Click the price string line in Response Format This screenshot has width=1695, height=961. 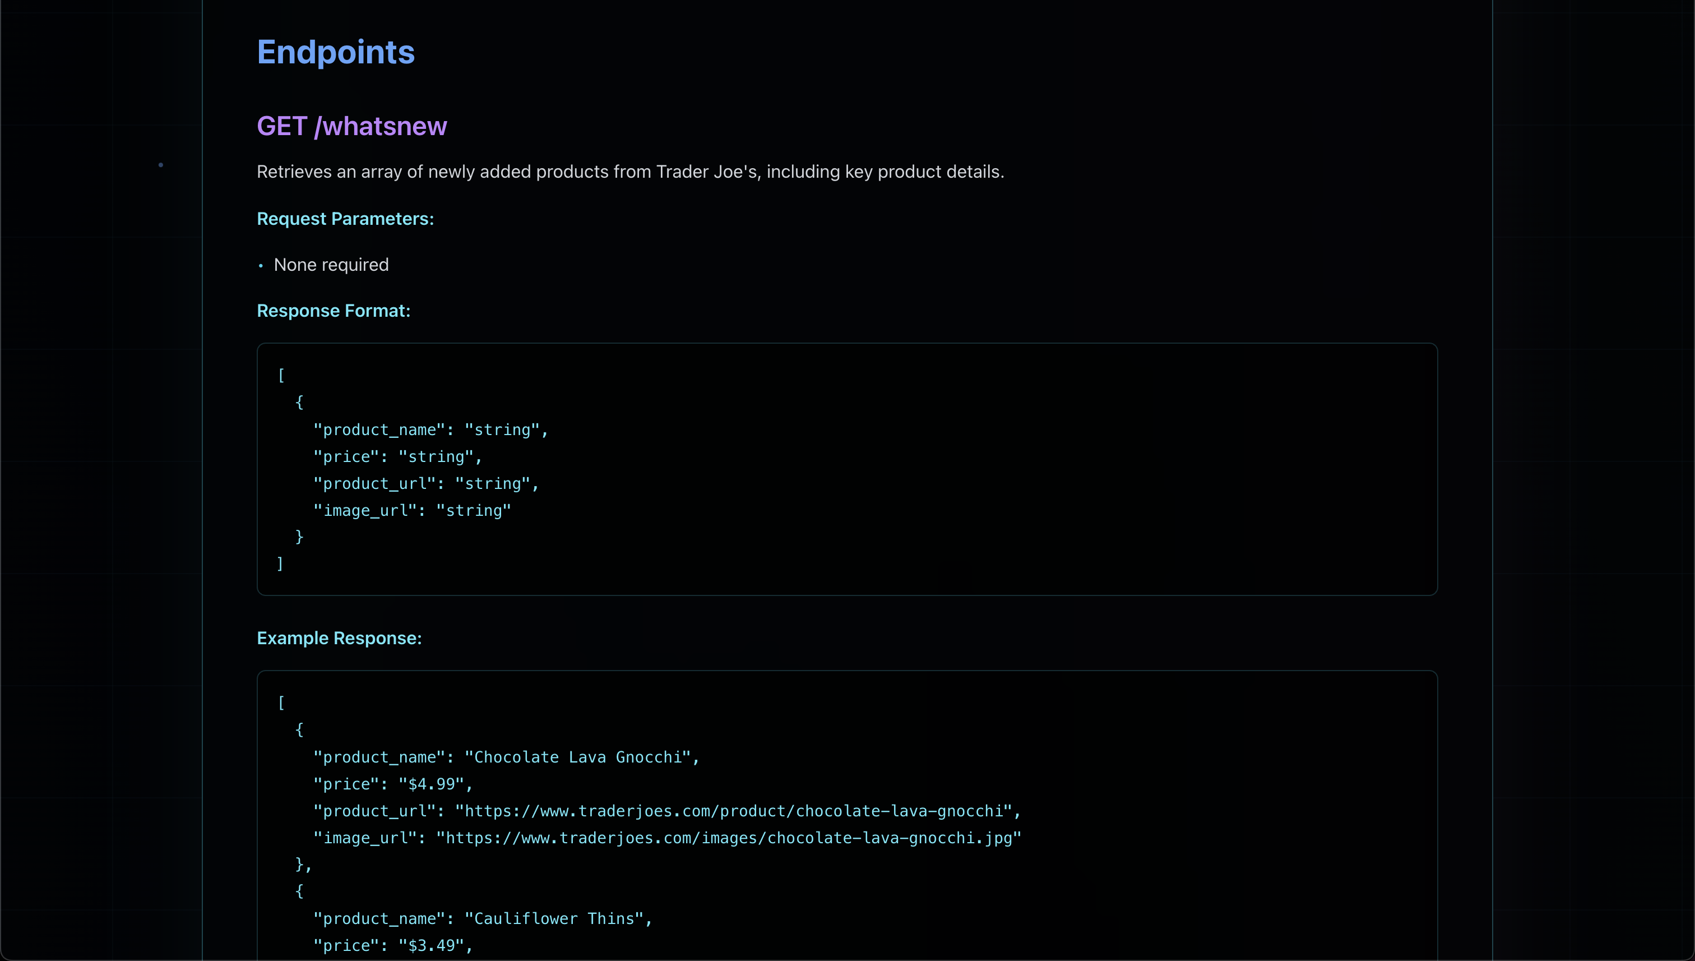point(397,457)
